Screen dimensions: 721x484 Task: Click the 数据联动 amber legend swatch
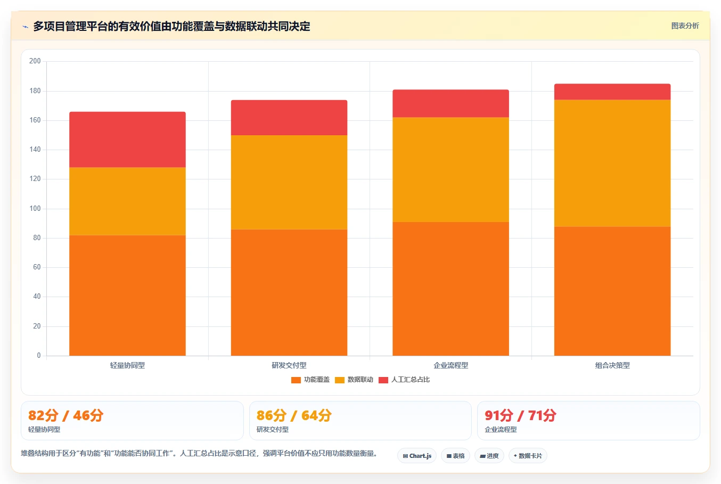coord(340,380)
